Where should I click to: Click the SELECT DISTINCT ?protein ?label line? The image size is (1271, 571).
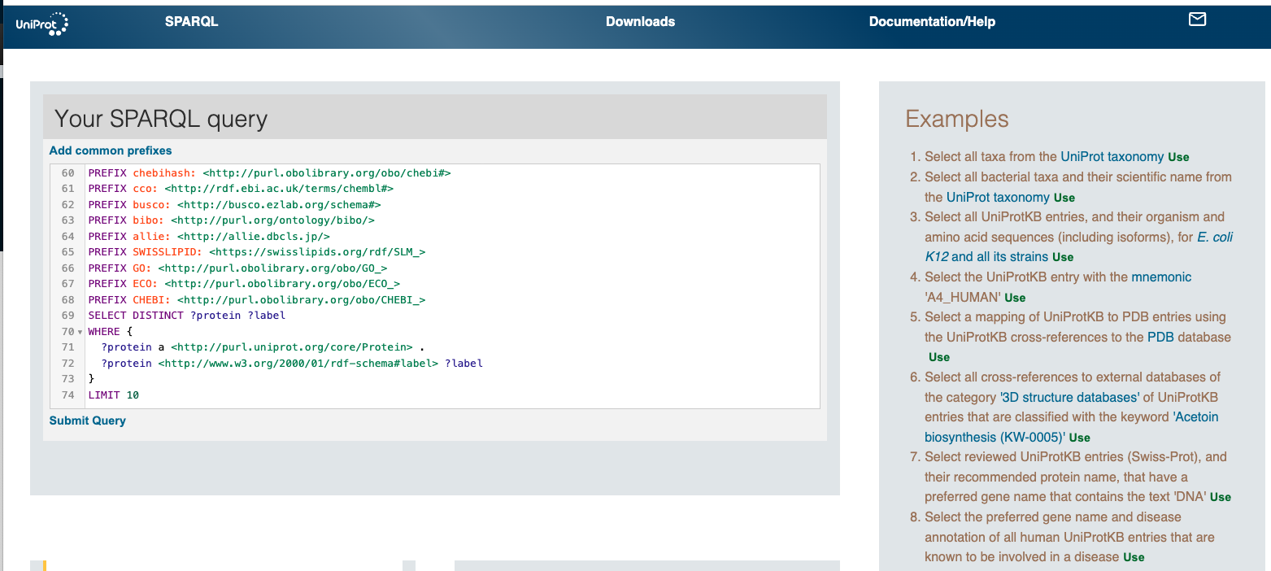coord(187,316)
